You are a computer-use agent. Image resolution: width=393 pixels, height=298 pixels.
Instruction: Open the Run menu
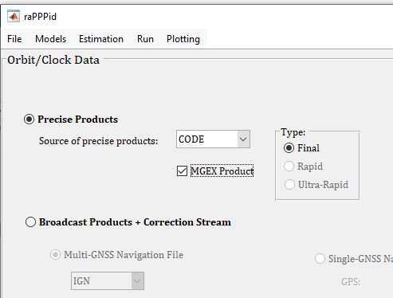pyautogui.click(x=145, y=39)
